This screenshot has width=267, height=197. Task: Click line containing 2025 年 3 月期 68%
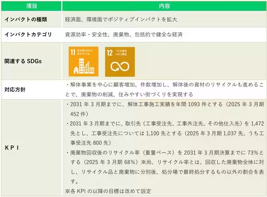(167, 162)
